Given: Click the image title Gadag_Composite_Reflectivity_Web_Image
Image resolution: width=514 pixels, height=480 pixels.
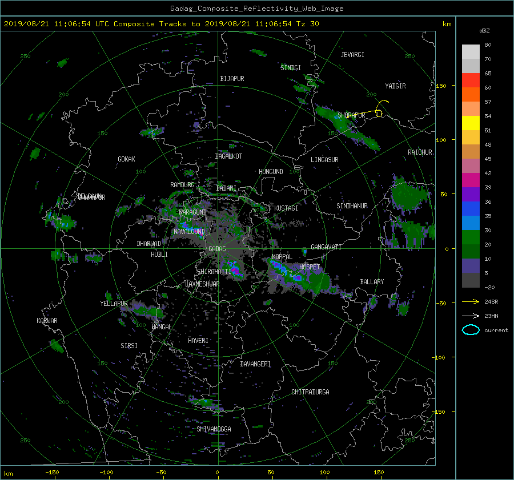Looking at the screenshot, I should coord(257,9).
